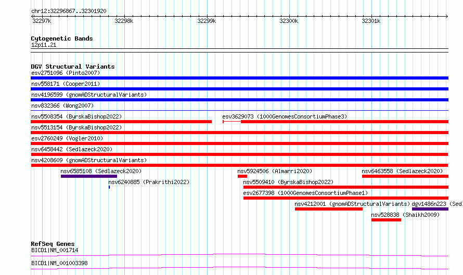Select esv2677398 1000GenomesConsortiumPhase1 bar
The height and width of the screenshot is (275, 463).
pos(346,198)
